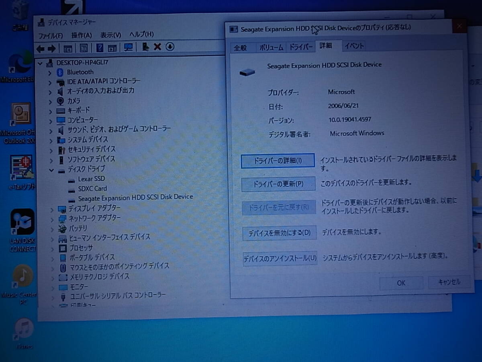Open the Properties toolbar icon in Device Manager
Viewport: 482px width, 362px height.
coord(84,48)
